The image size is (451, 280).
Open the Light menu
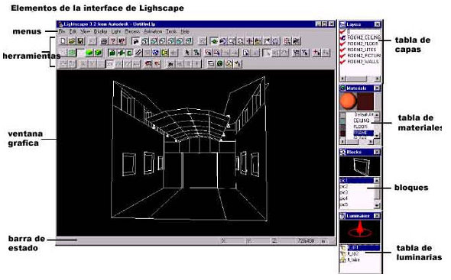pos(116,31)
